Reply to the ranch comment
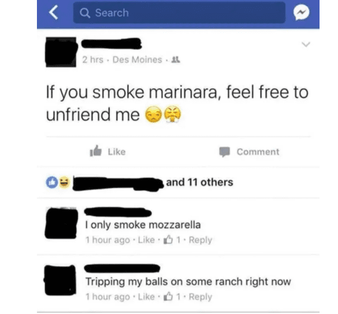 (200, 297)
